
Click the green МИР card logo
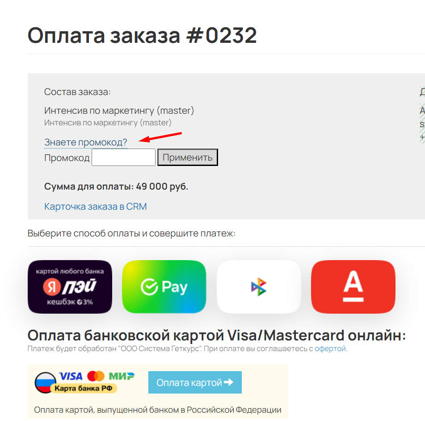click(x=122, y=376)
